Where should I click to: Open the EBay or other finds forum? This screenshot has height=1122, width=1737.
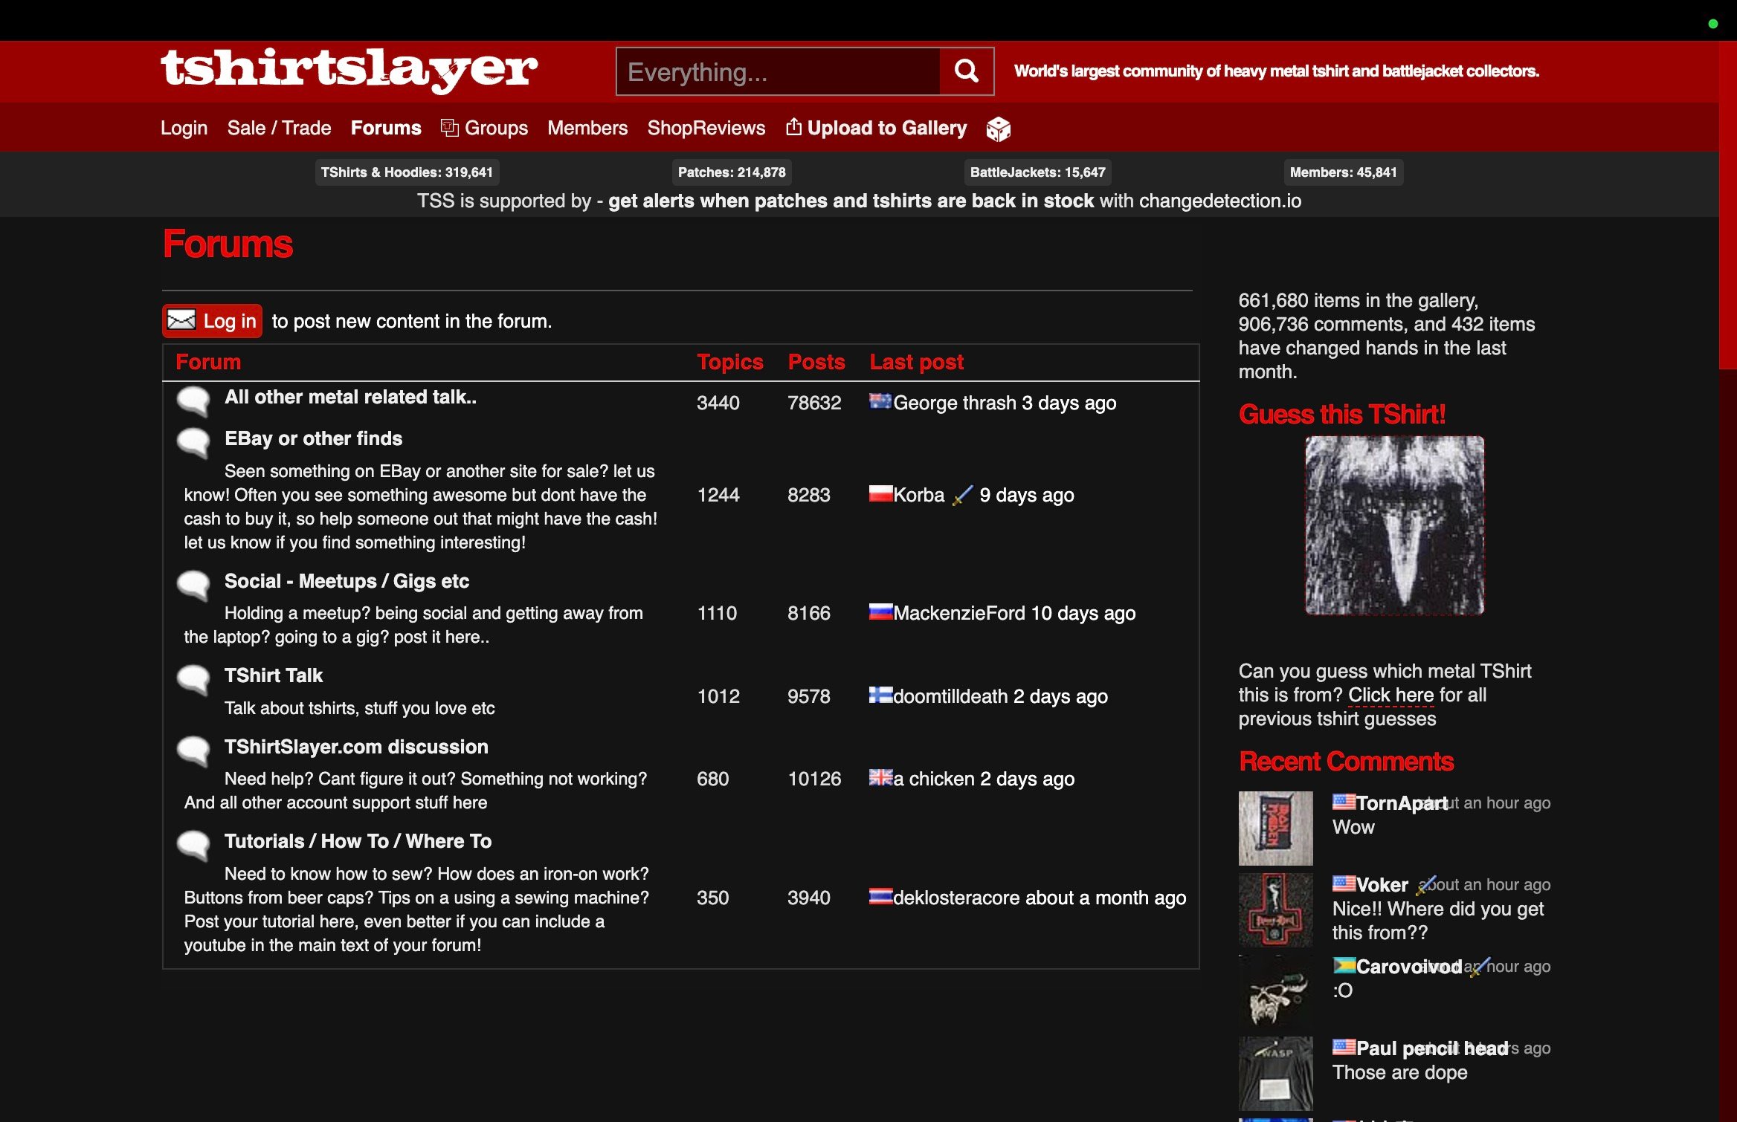tap(313, 438)
